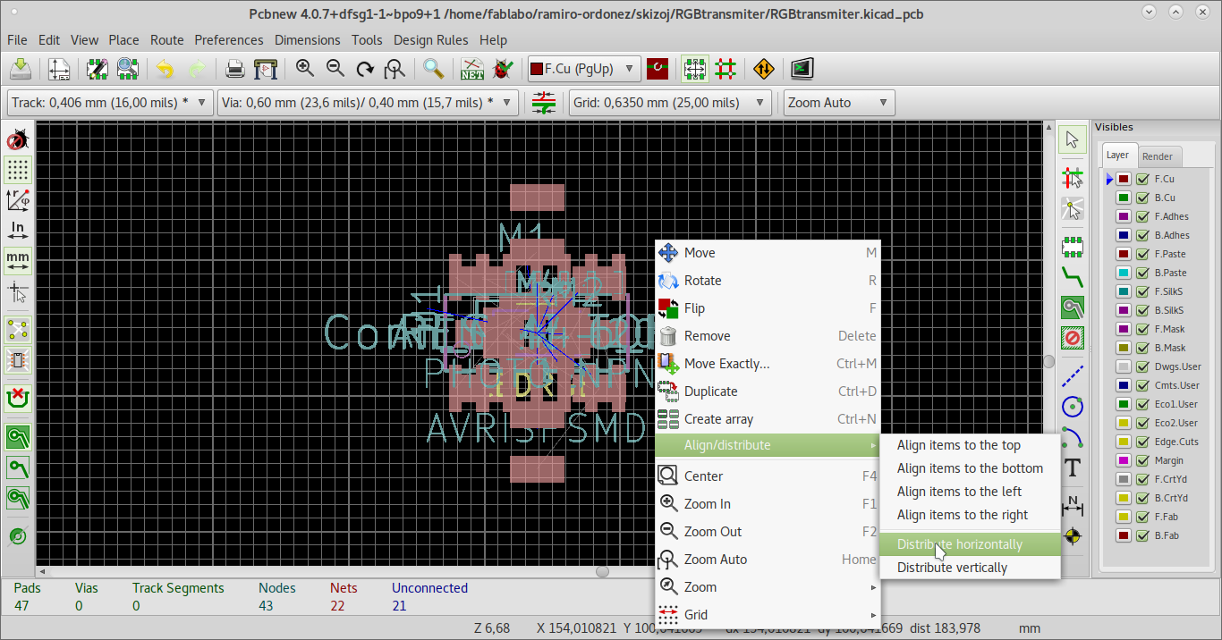
Task: Disable the B.Cu layer checkbox
Action: [1142, 198]
